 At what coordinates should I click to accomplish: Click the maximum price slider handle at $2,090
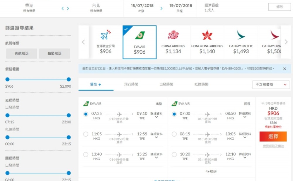pos(69,79)
